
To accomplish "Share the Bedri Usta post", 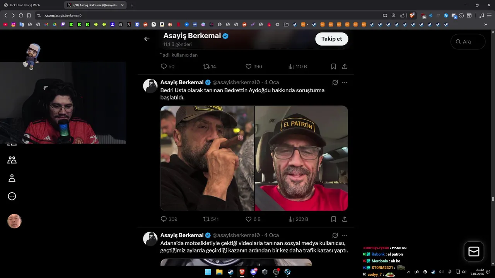I will 345,219.
